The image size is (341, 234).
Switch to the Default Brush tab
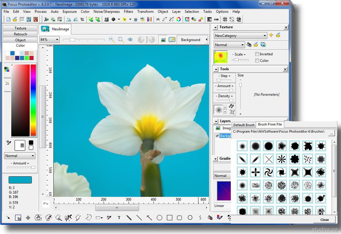click(x=244, y=125)
